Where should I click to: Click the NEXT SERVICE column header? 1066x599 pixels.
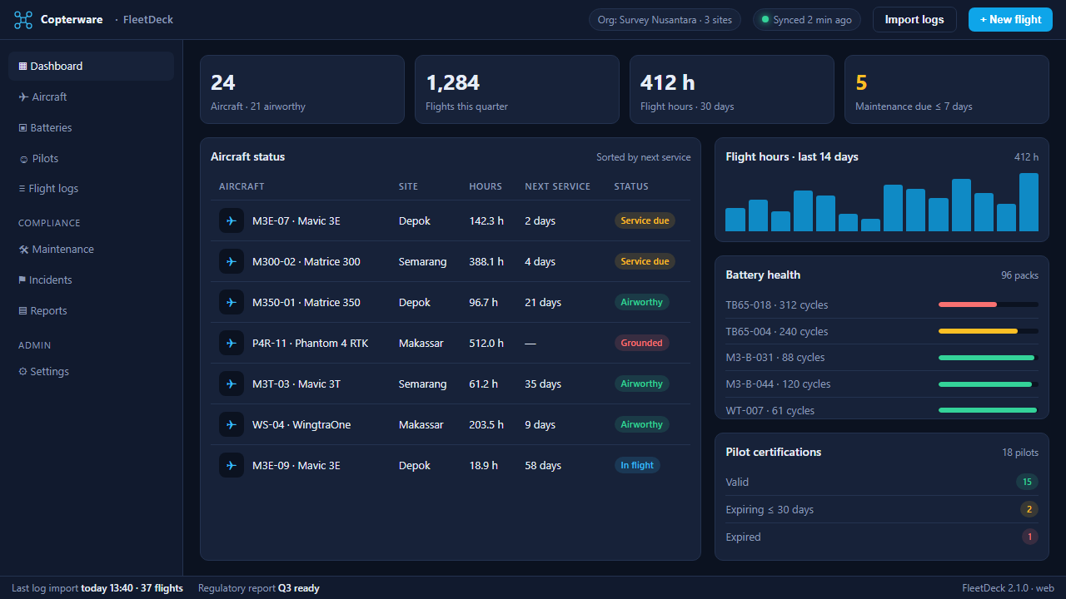[x=557, y=186]
